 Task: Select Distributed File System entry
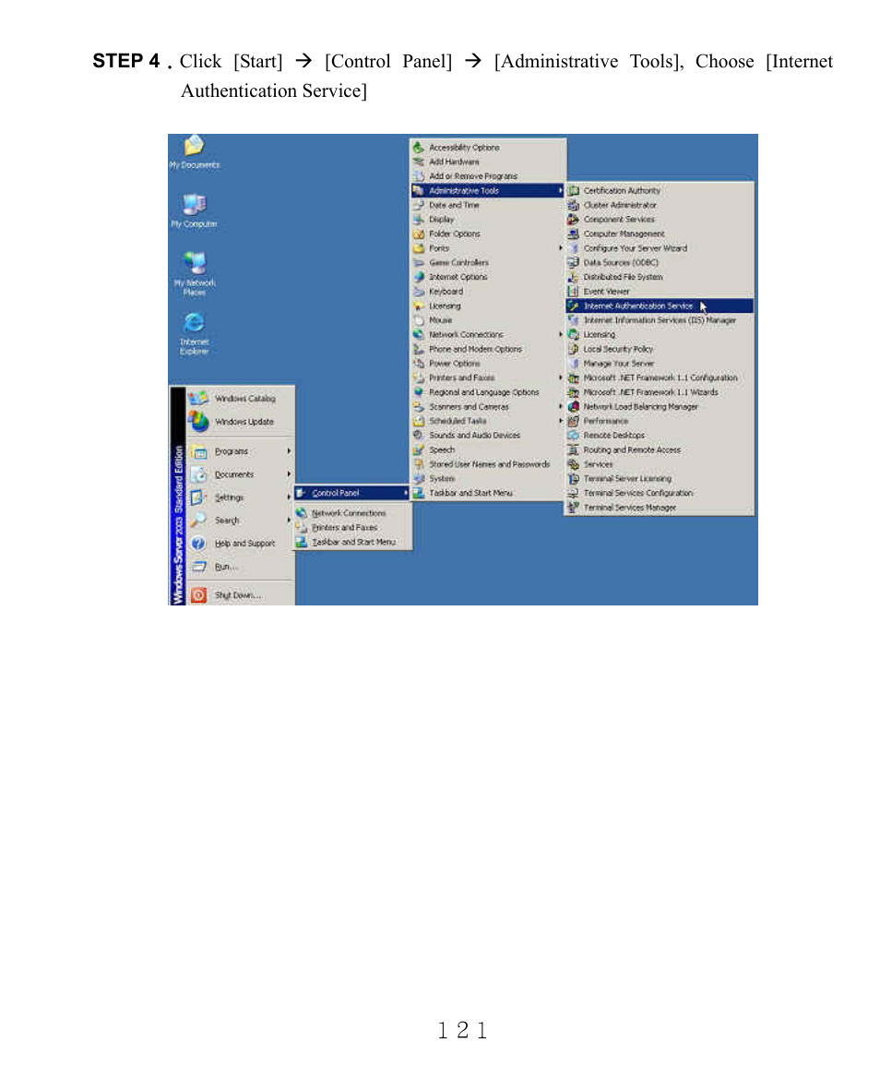click(660, 277)
